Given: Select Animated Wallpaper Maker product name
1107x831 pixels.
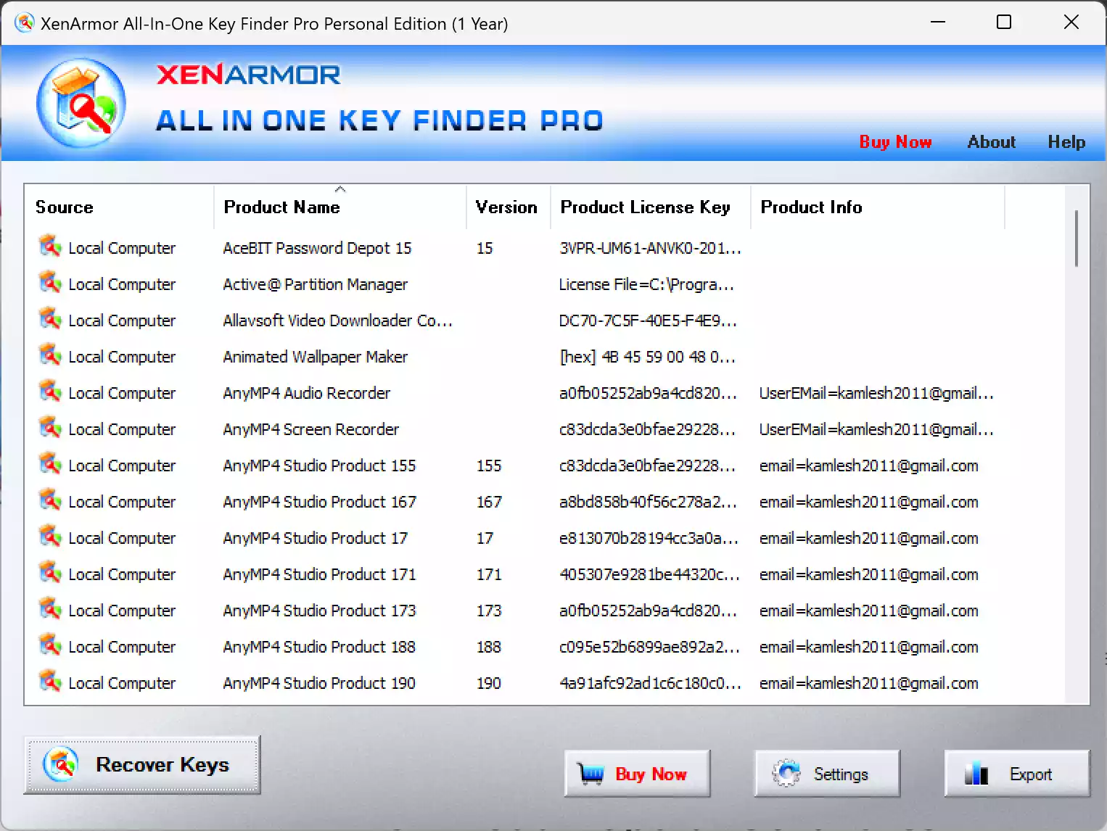Looking at the screenshot, I should 315,357.
